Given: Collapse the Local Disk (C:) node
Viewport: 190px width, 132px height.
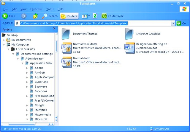Looking at the screenshot, I should [9, 49].
